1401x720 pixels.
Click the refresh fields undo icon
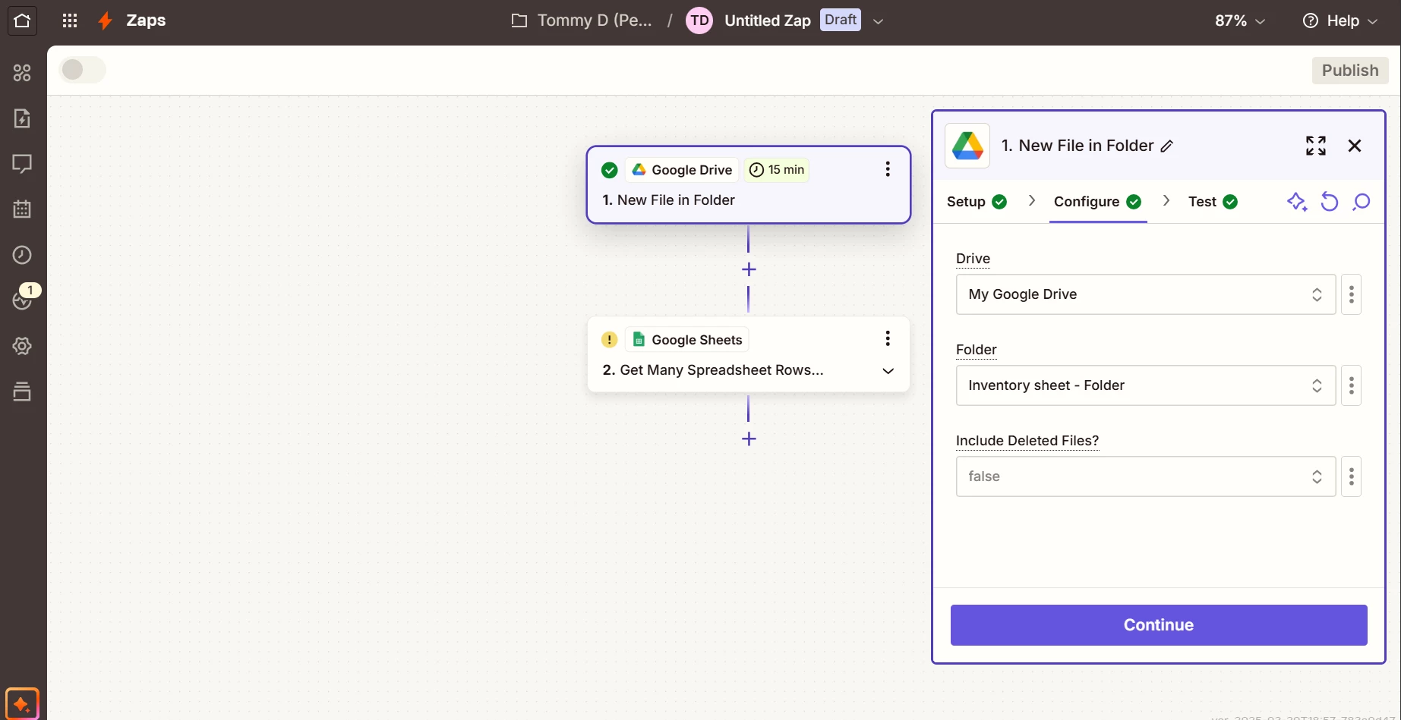coord(1329,202)
